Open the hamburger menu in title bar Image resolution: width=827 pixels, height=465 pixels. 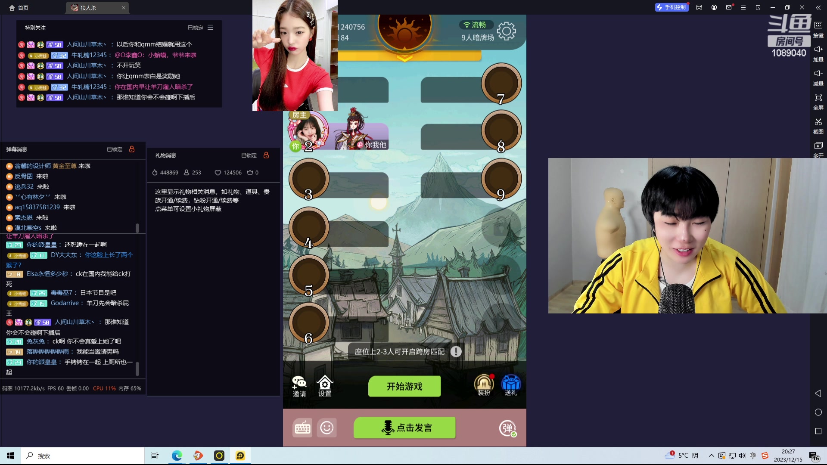click(x=743, y=7)
